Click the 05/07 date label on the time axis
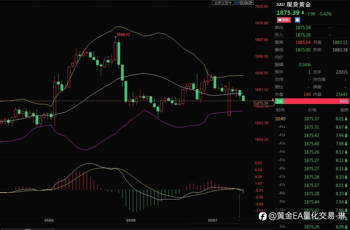This screenshot has height=230, width=350. pos(213,220)
